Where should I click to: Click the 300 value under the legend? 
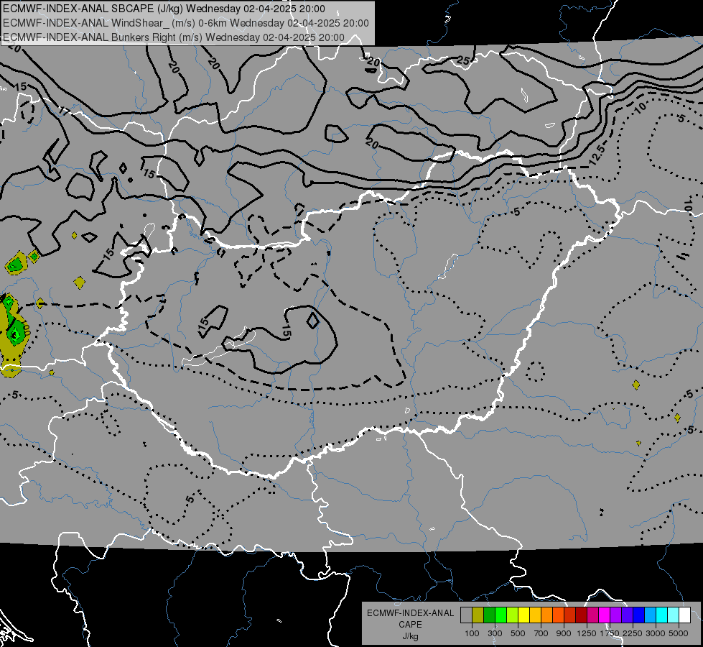pyautogui.click(x=495, y=633)
